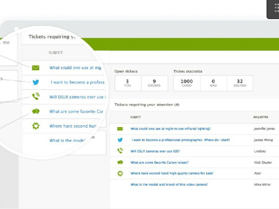This screenshot has width=279, height=209.
Task: Click phone icon beside DSLR cameras iOS ticket
Action: pyautogui.click(x=120, y=151)
